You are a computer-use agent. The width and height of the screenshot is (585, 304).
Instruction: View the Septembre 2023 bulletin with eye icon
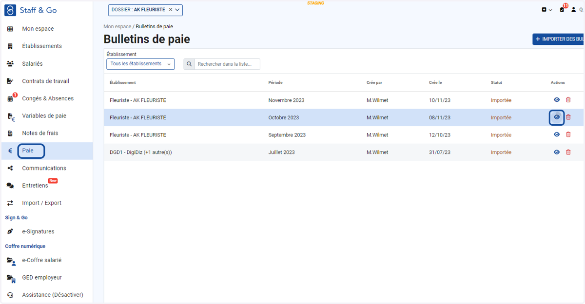pyautogui.click(x=557, y=135)
